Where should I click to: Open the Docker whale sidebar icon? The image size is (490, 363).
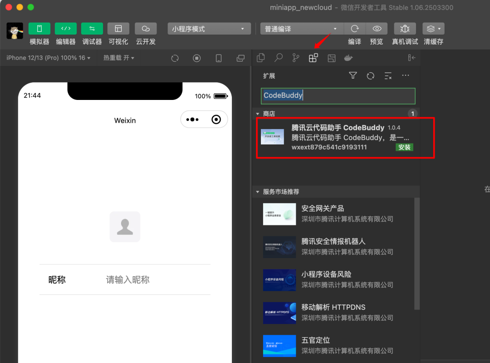[x=348, y=58]
